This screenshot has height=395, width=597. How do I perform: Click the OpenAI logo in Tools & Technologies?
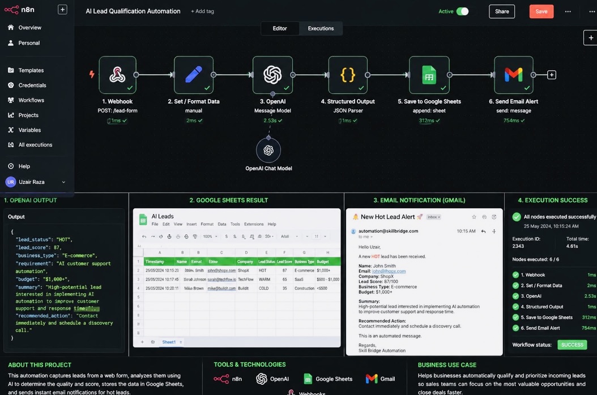click(261, 379)
